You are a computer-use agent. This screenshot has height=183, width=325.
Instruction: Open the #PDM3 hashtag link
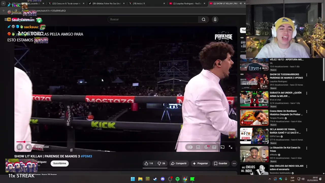86,156
